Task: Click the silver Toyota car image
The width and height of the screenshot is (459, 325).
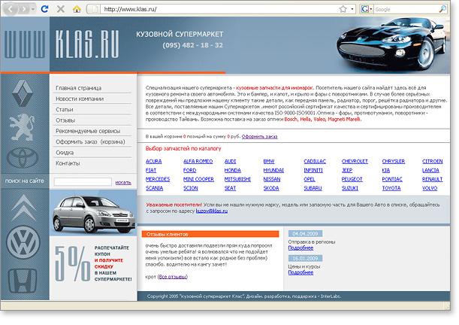Action: [93, 213]
